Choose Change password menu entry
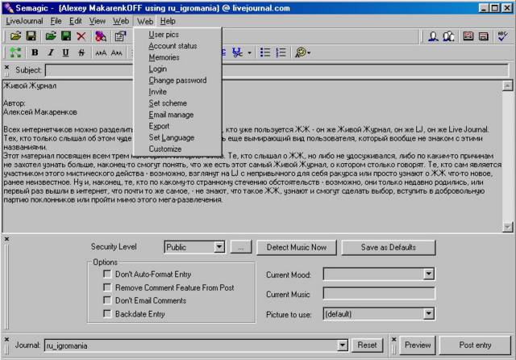This screenshot has width=516, height=360. pyautogui.click(x=177, y=80)
